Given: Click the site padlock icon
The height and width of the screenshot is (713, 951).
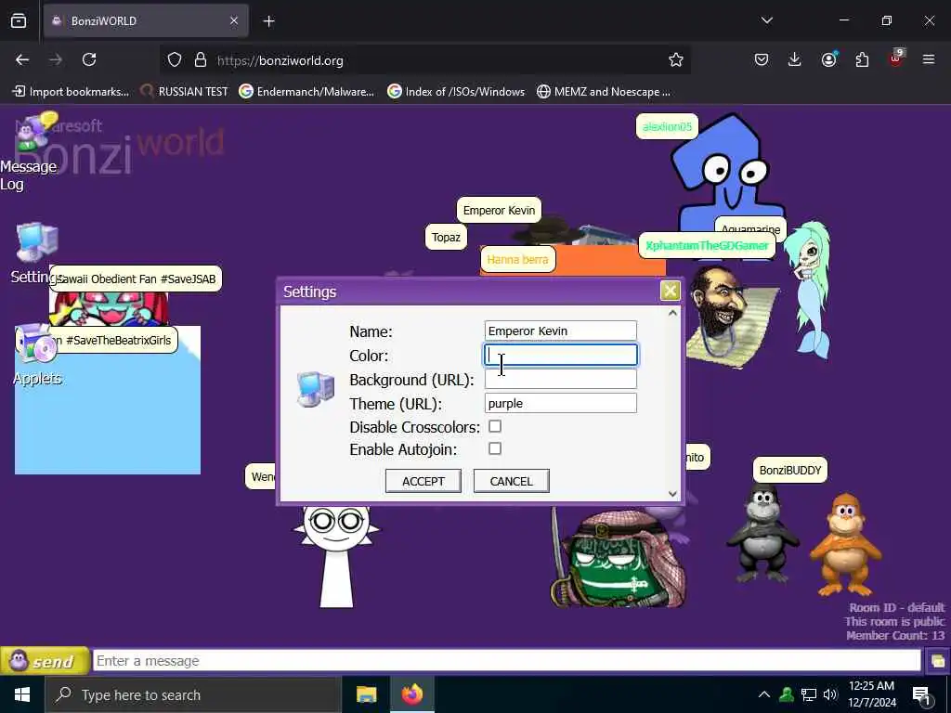Looking at the screenshot, I should [x=201, y=60].
